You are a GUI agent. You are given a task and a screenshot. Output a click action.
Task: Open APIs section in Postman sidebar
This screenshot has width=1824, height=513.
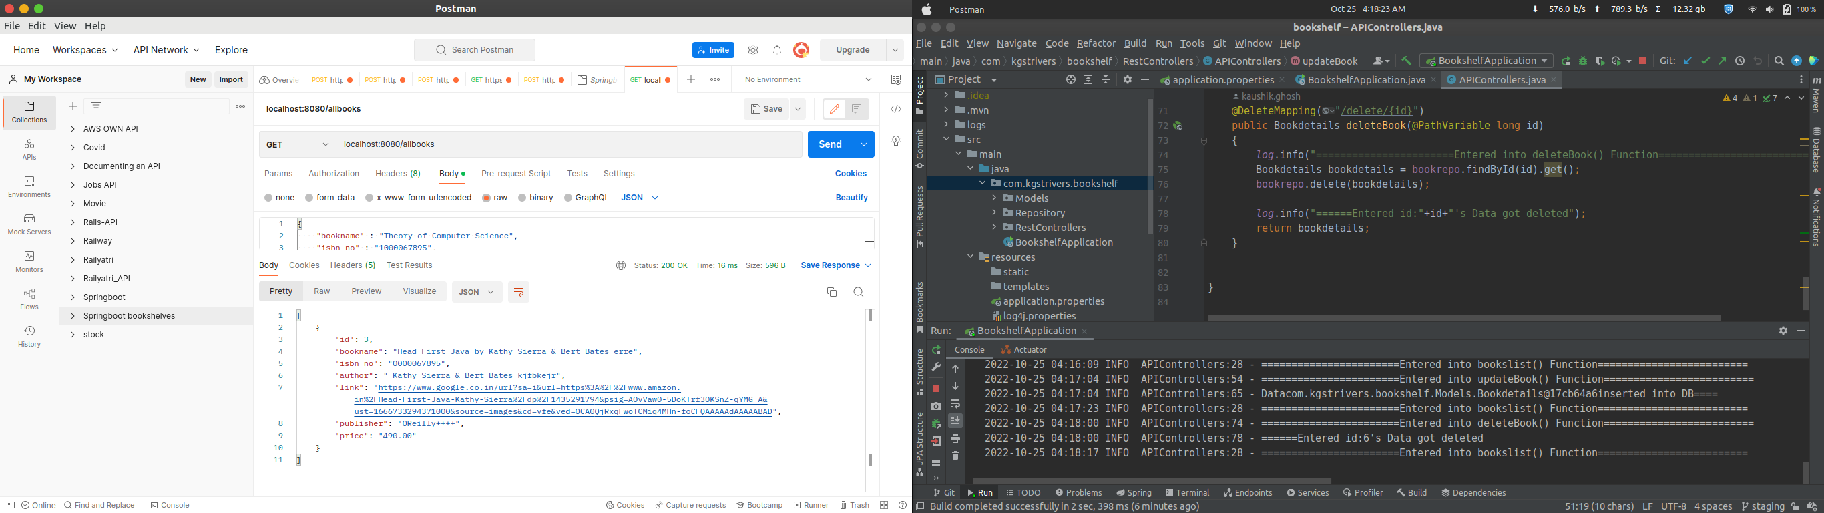point(29,150)
